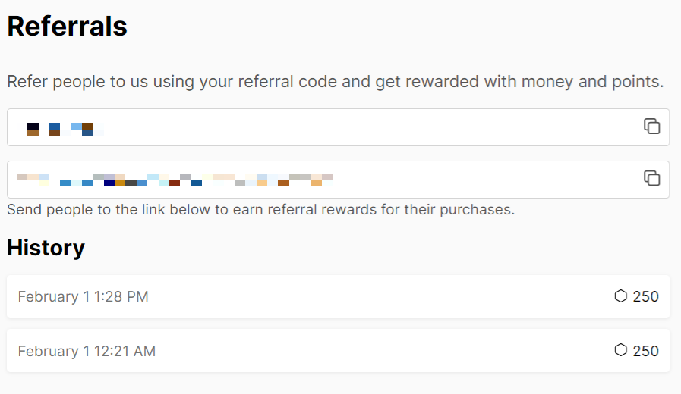681x394 pixels.
Task: Click the 'February 1 1:28 PM' date label
Action: (x=84, y=296)
